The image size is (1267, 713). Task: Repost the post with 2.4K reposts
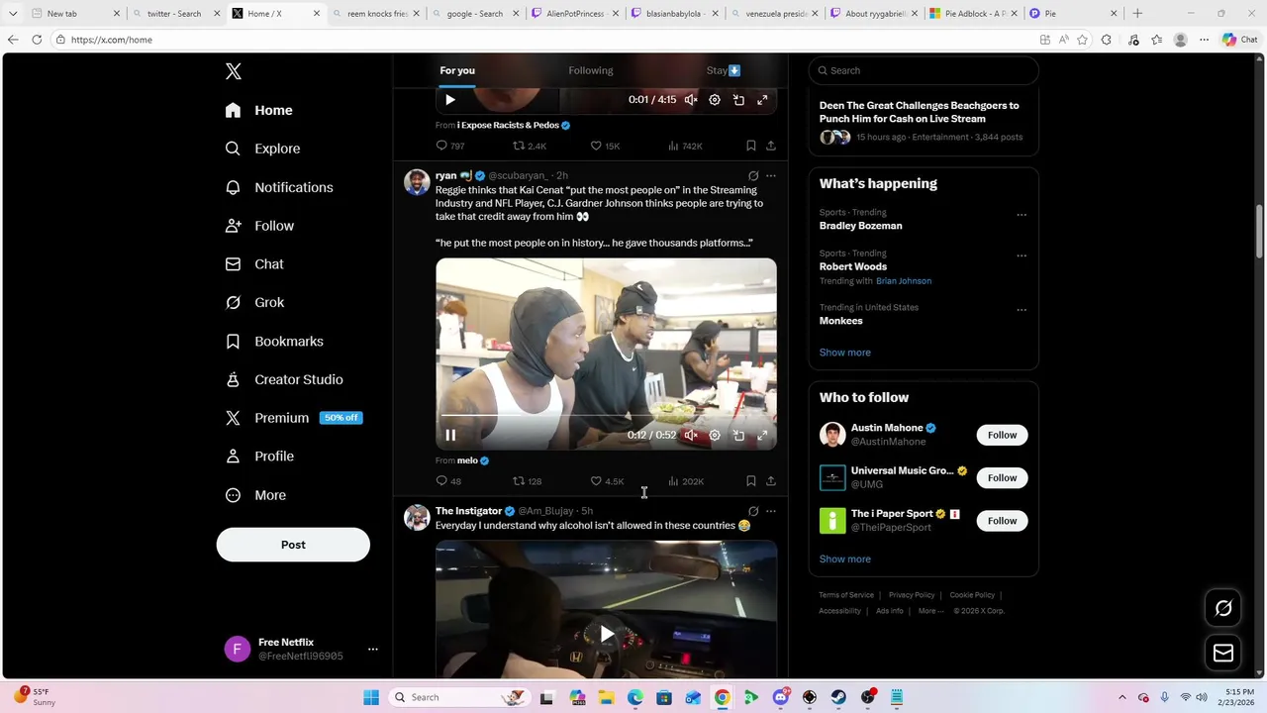[x=530, y=147]
